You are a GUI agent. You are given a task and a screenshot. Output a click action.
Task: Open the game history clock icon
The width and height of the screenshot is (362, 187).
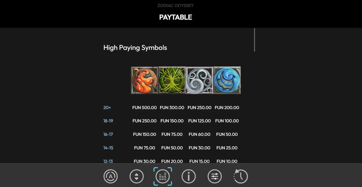pyautogui.click(x=241, y=176)
